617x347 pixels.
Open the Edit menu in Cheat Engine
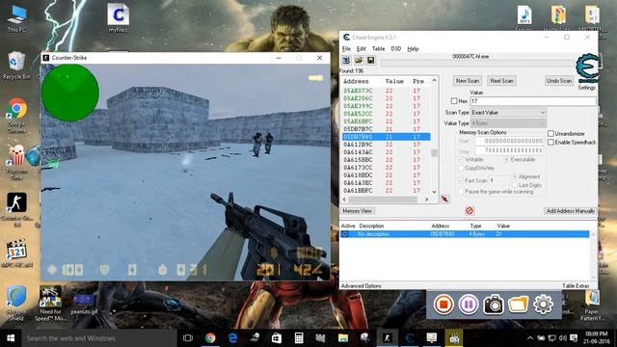(x=361, y=49)
